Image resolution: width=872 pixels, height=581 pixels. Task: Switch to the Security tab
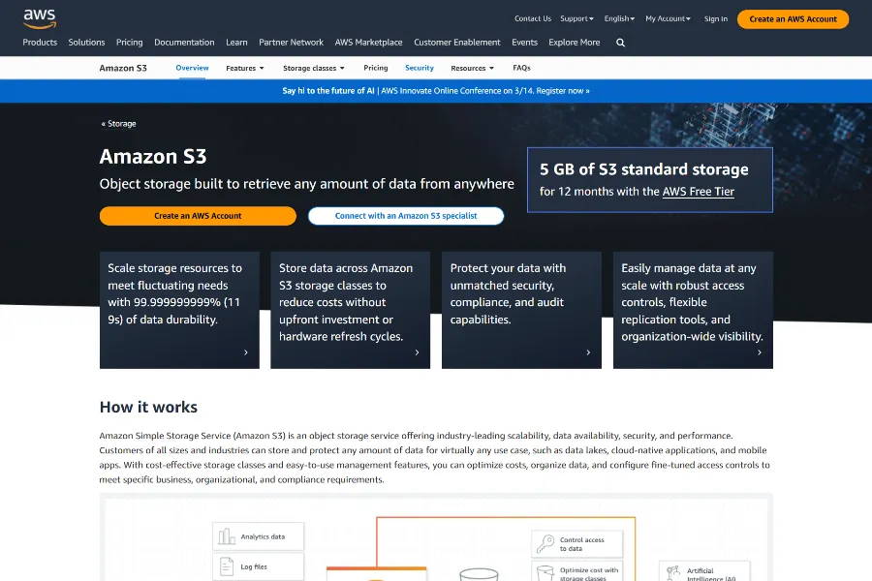coord(420,68)
